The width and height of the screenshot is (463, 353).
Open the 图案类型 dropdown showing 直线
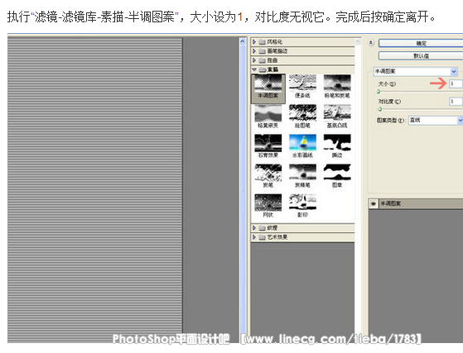click(436, 120)
